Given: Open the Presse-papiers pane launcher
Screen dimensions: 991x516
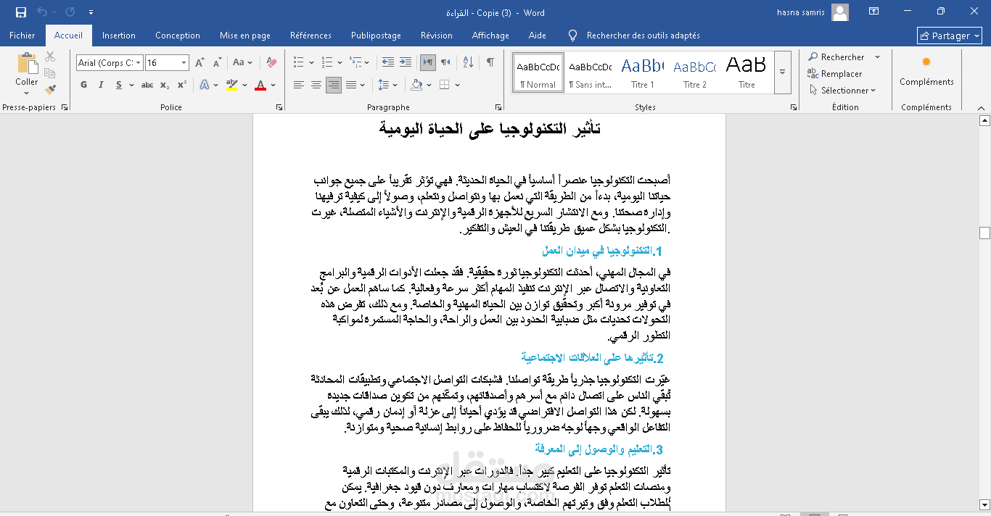Looking at the screenshot, I should (65, 107).
